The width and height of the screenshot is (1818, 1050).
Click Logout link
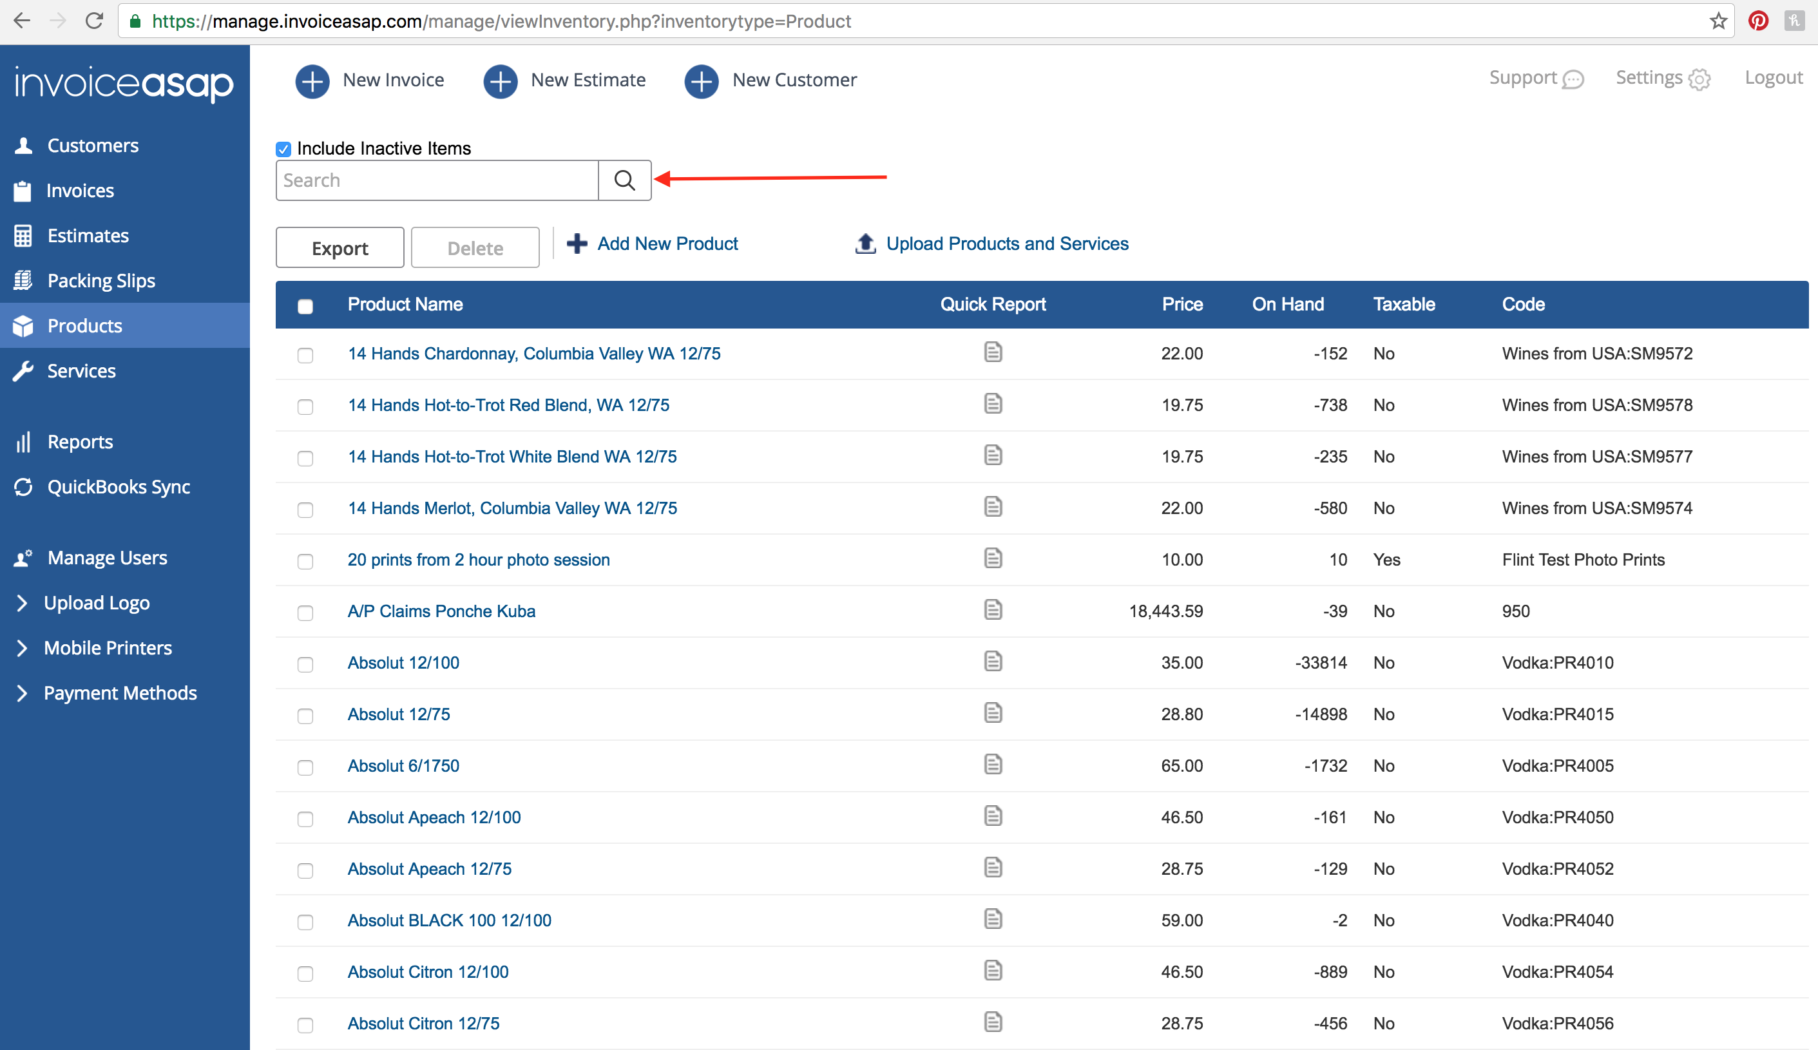[x=1774, y=77]
